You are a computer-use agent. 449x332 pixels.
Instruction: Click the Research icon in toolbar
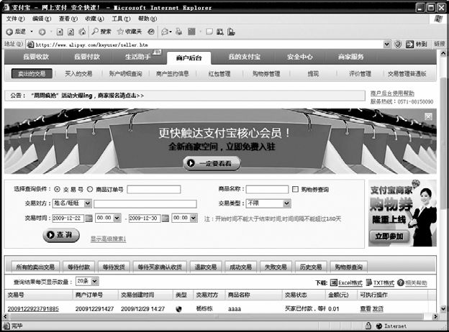click(x=220, y=32)
